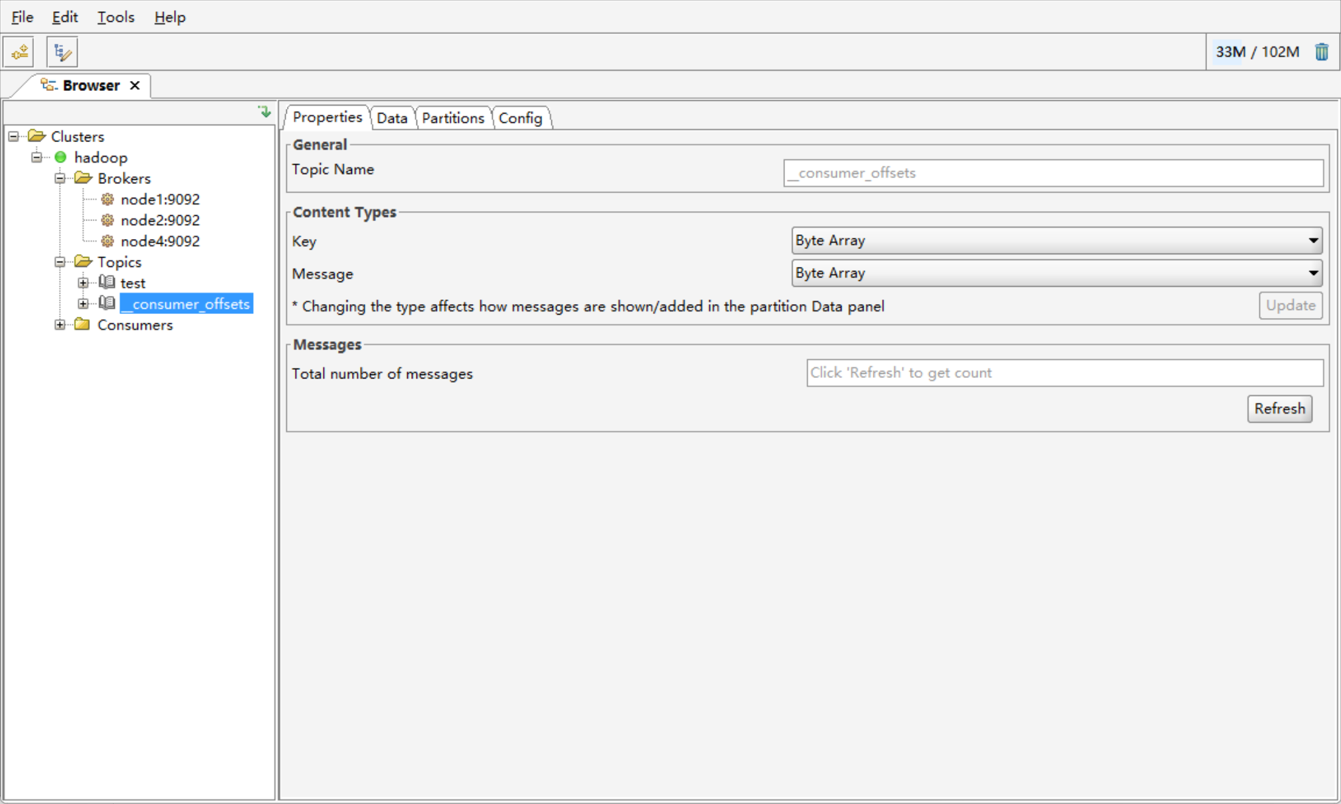Close the Browser tab
The width and height of the screenshot is (1341, 804).
coord(135,86)
